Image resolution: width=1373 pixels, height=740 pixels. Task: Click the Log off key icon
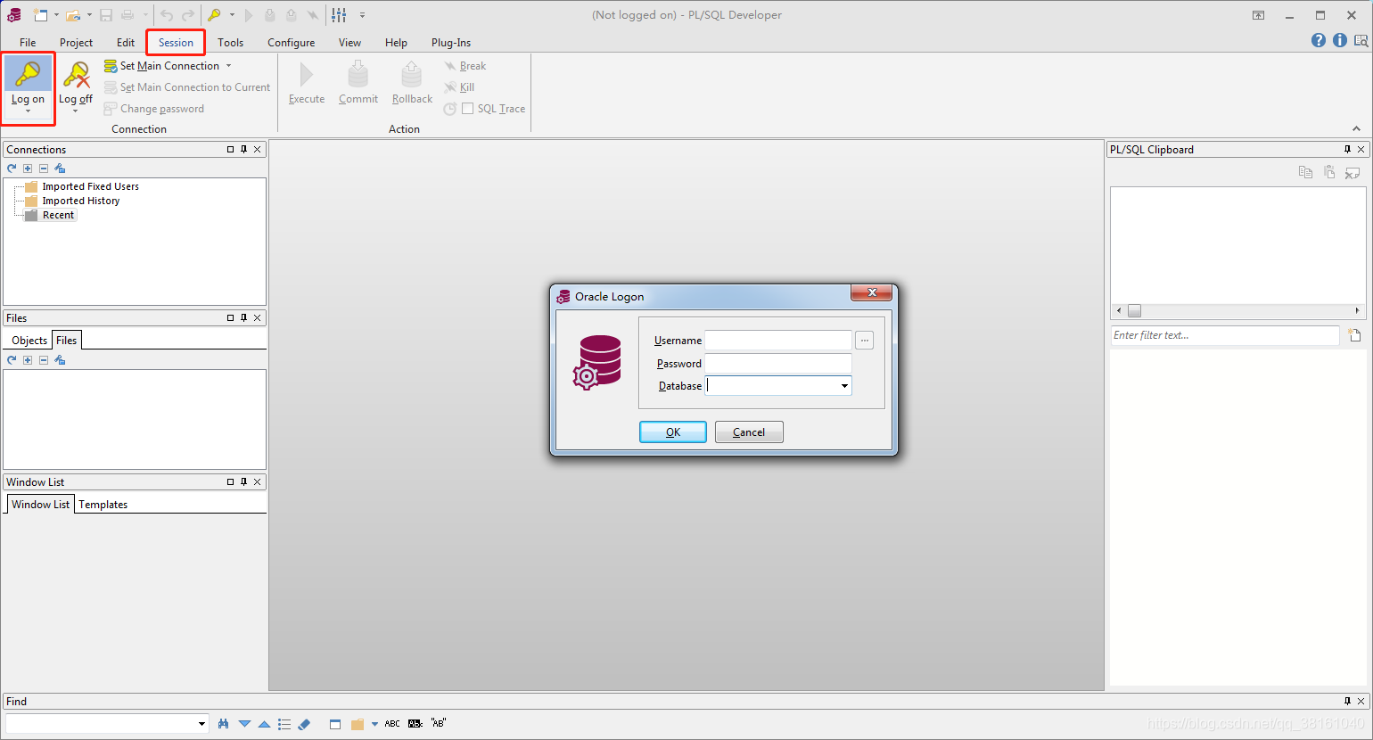point(76,74)
